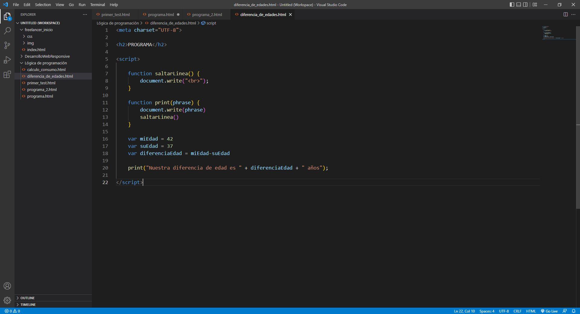The height and width of the screenshot is (314, 580).
Task: Open the Manage gear icon
Action: [7, 300]
